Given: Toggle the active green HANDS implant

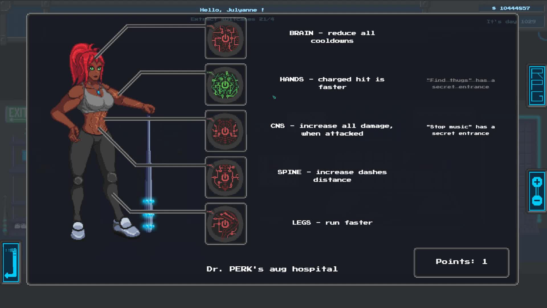Looking at the screenshot, I should 225,85.
